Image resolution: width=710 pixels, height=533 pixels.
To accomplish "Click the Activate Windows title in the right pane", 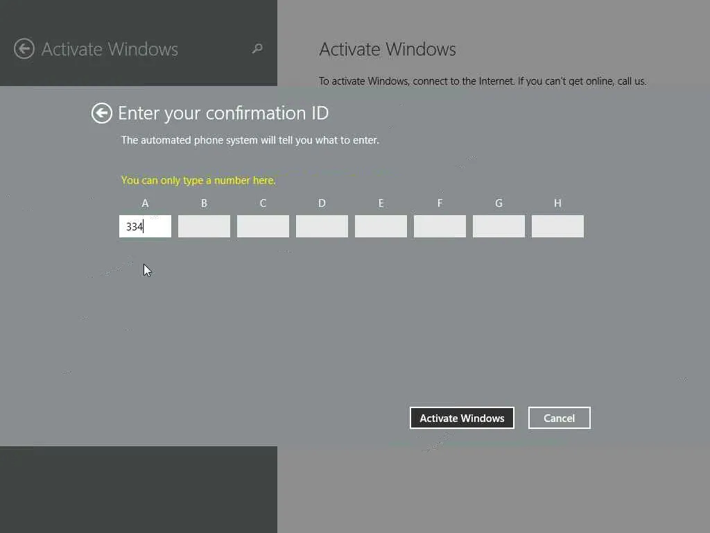I will (388, 49).
